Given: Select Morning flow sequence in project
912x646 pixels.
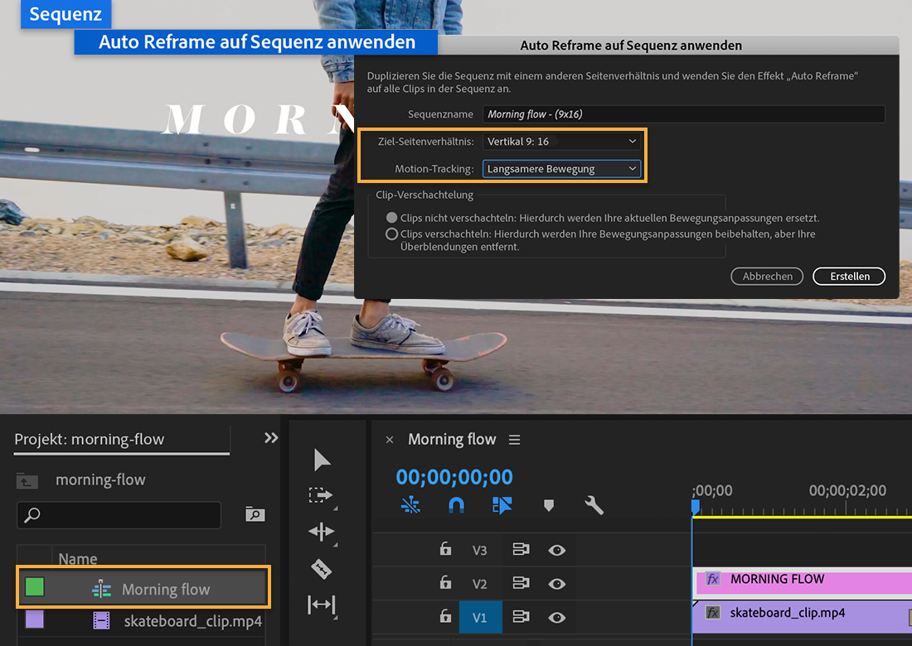Looking at the screenshot, I should (143, 586).
